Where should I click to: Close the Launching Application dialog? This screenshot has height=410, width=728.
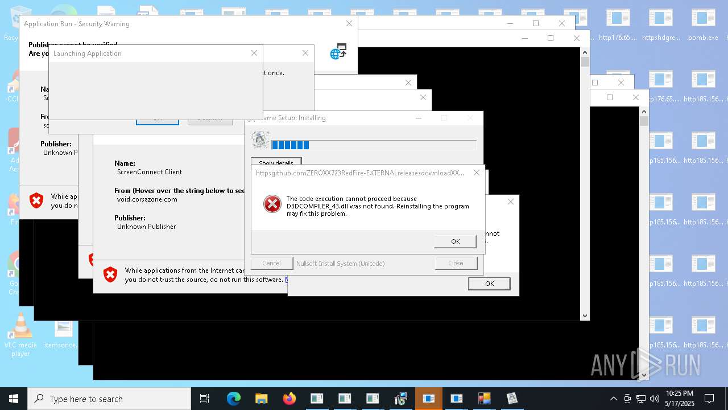tap(254, 53)
